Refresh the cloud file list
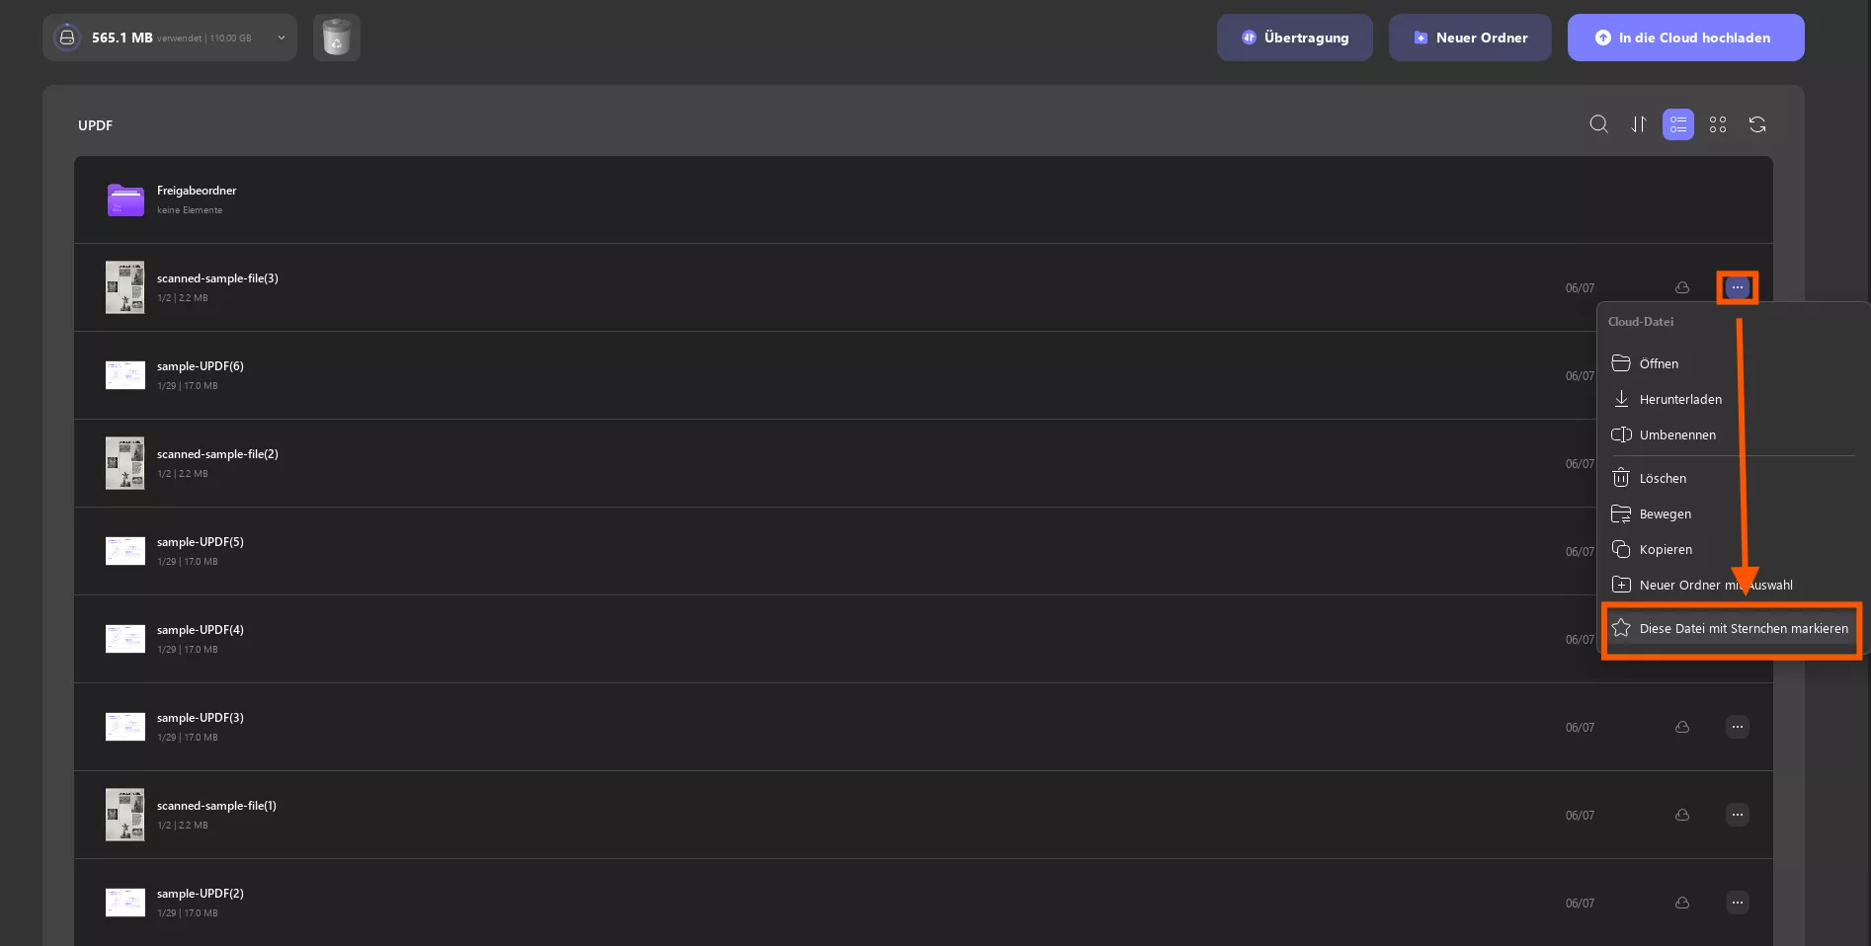Screen dimensions: 1871x946 (x=1757, y=124)
